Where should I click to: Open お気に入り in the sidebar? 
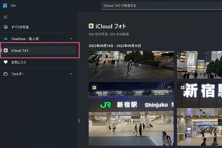point(39,62)
